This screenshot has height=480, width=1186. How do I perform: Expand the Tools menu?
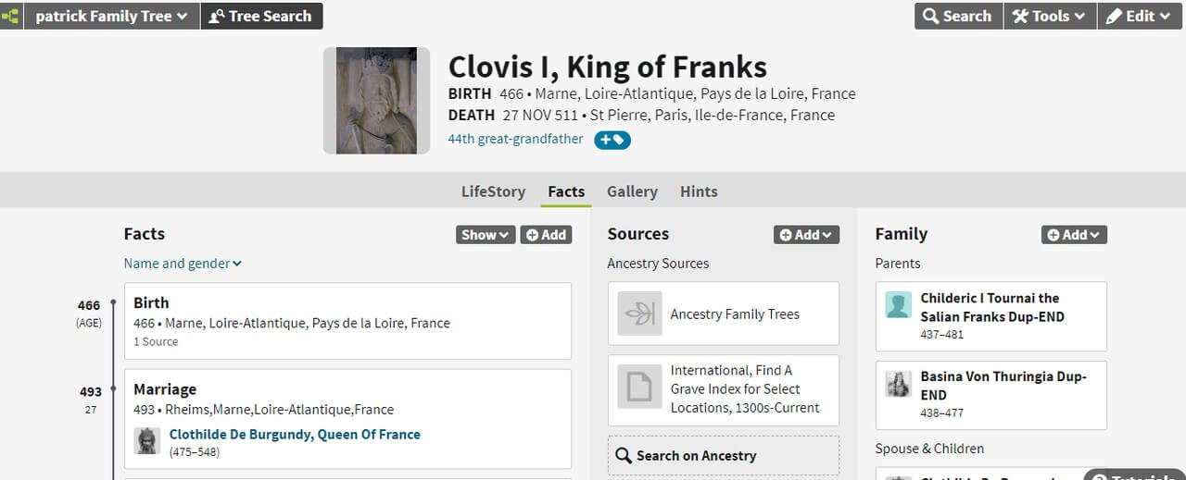click(1050, 16)
